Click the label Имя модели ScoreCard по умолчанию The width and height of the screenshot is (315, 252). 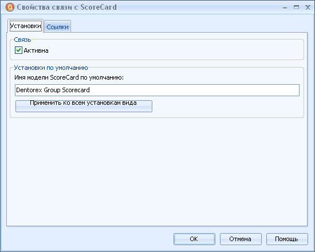69,77
